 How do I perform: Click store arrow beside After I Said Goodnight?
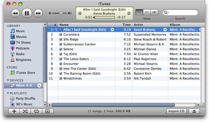112,30
